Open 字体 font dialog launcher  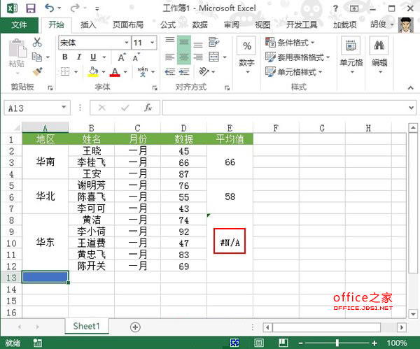155,88
